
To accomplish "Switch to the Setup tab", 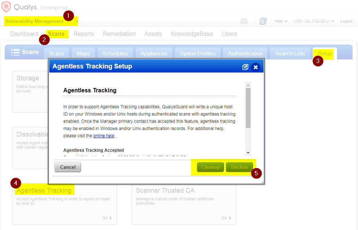I will coord(325,54).
